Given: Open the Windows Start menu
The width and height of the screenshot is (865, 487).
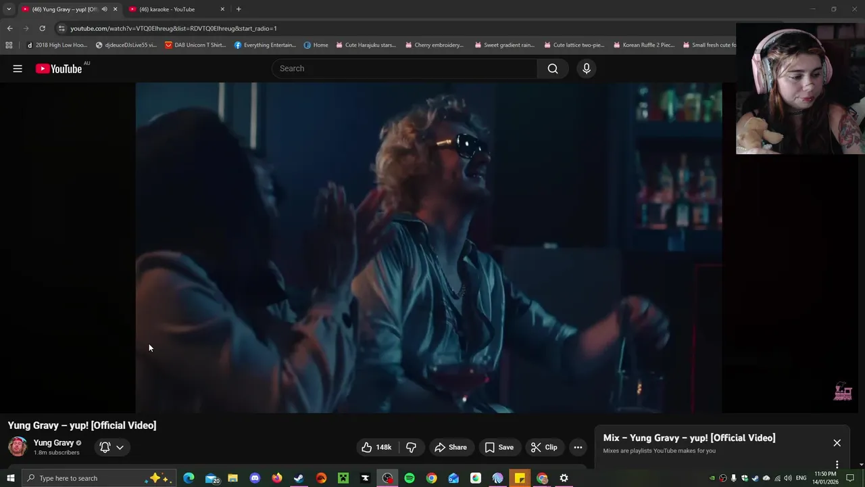Looking at the screenshot, I should tap(11, 478).
